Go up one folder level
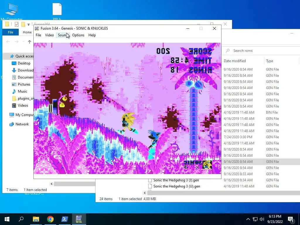Image resolution: width=300 pixels, height=225 pixels. coord(30,42)
